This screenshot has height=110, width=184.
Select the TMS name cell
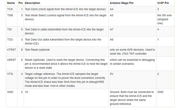[10, 15]
